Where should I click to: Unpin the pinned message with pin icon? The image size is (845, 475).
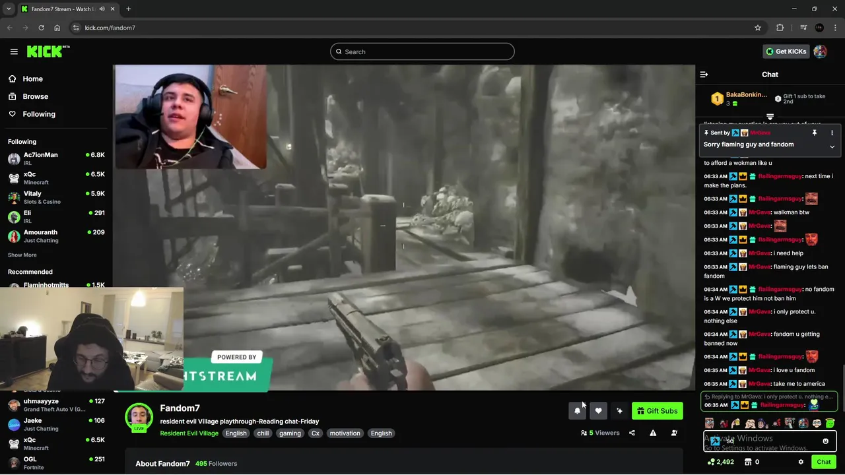[815, 133]
